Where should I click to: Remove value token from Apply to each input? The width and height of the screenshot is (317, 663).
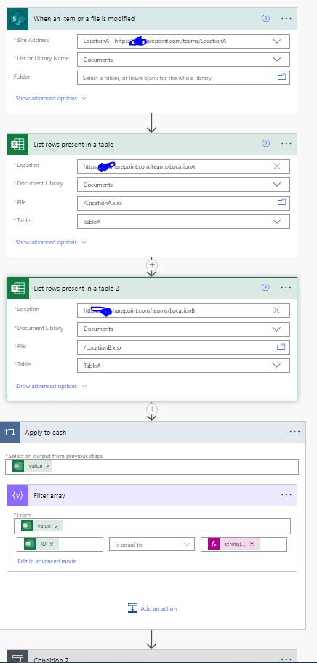48,467
